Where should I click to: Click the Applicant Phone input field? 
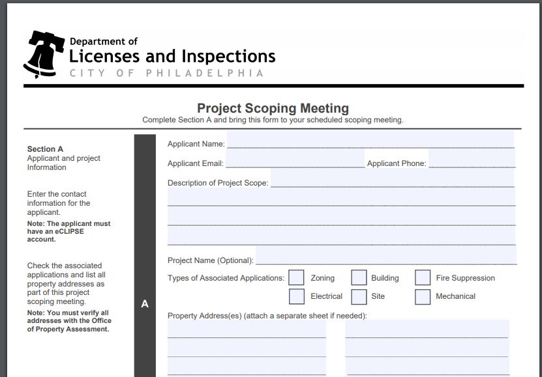tap(472, 159)
